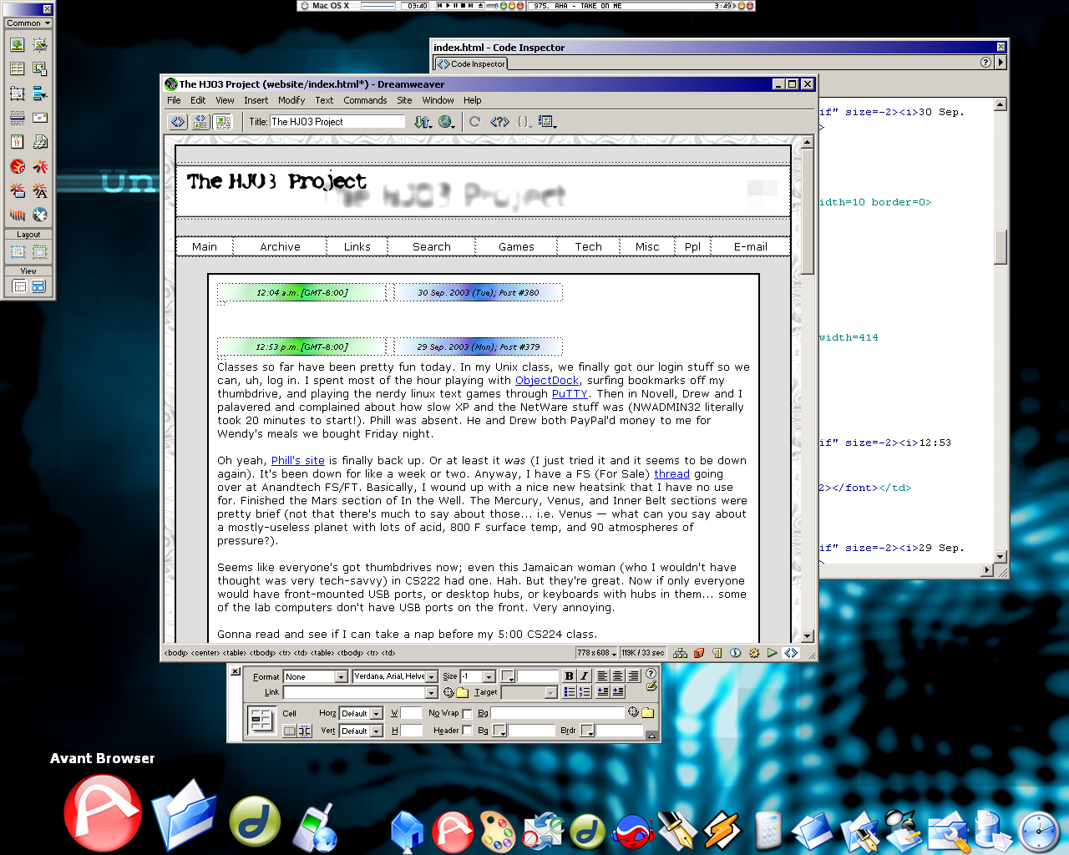The width and height of the screenshot is (1069, 855).
Task: Open the Vert alignment dropdown
Action: pos(361,731)
